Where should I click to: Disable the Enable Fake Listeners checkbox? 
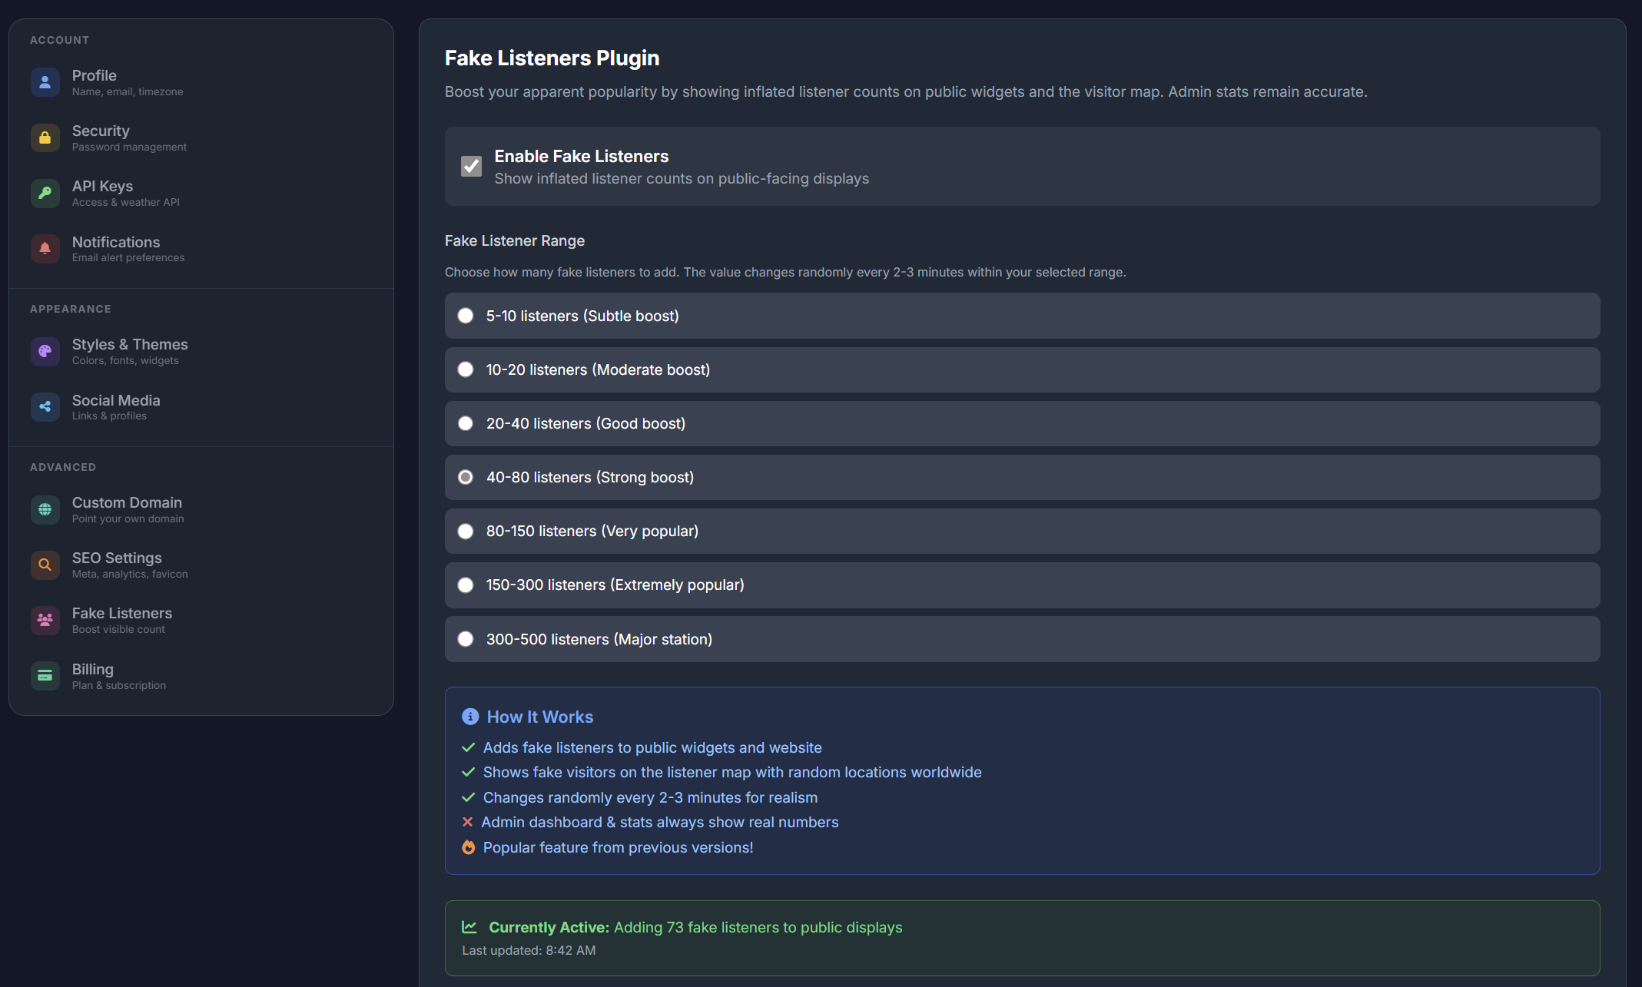(x=471, y=165)
